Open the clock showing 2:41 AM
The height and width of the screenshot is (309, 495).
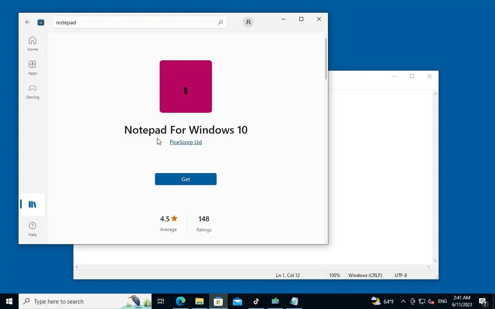[462, 301]
